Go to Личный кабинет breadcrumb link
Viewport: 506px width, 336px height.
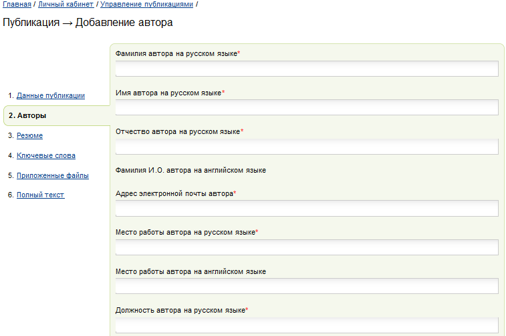(x=66, y=4)
